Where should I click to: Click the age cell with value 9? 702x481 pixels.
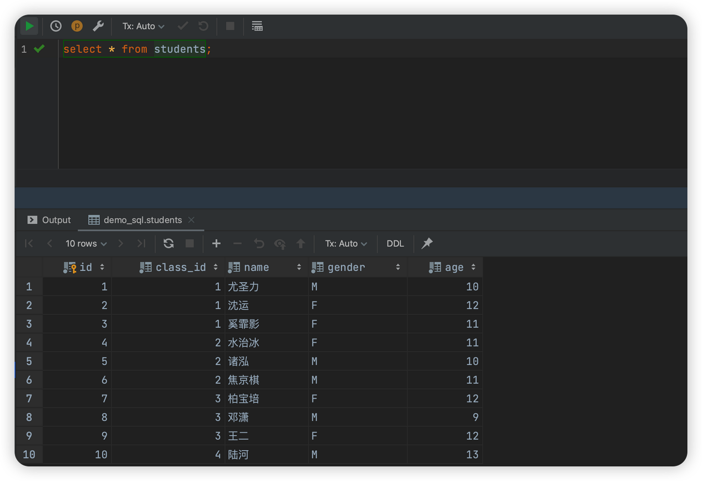click(445, 418)
